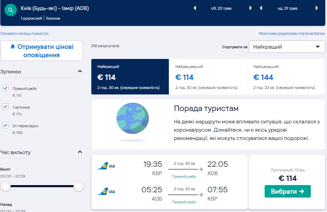This screenshot has height=212, width=327.
Task: Advance return date with right arrow
Action: point(317,8)
